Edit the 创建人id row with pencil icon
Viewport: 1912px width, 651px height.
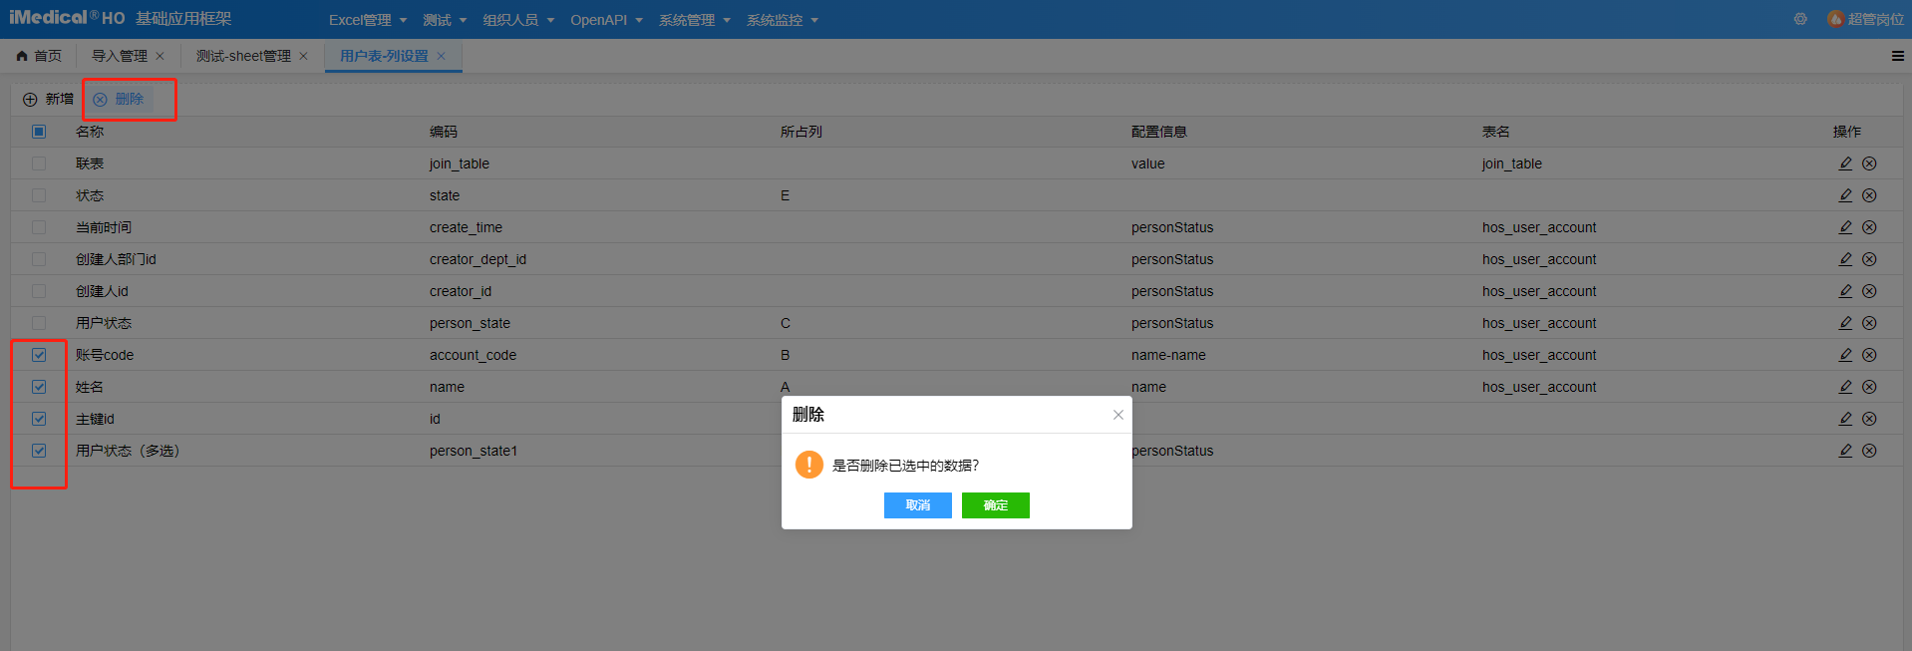[x=1845, y=291]
